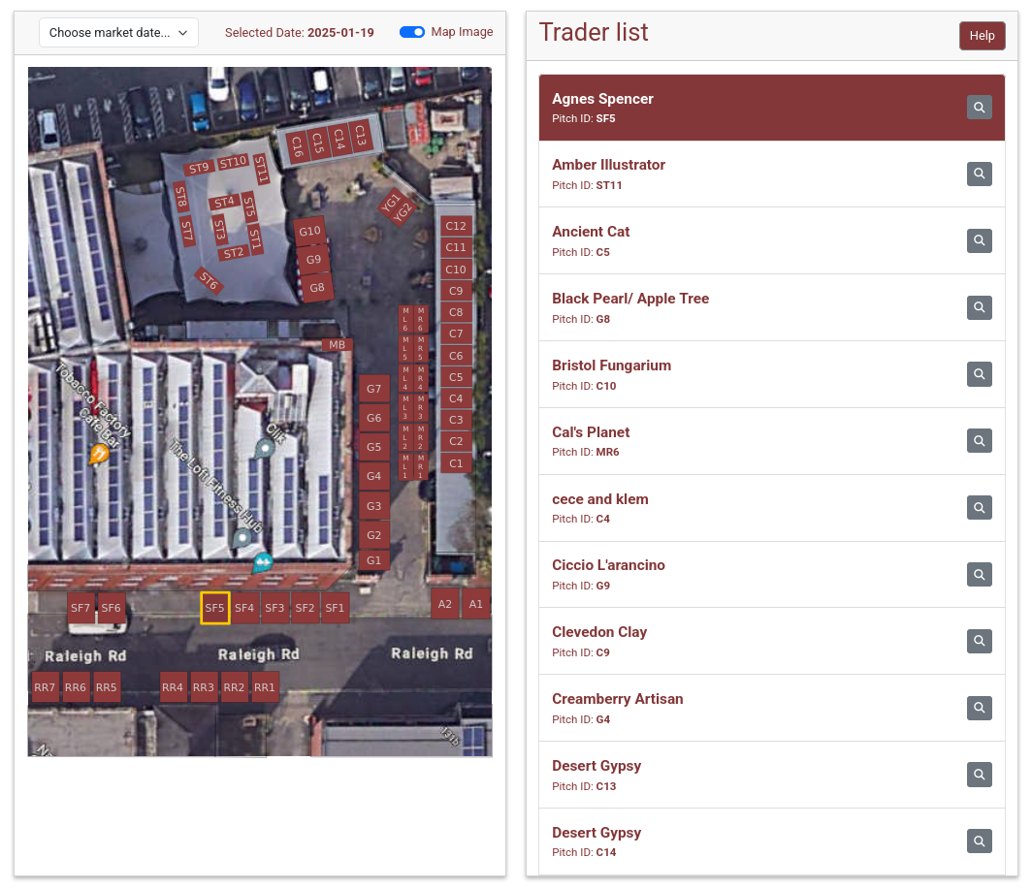Click the magnifier icon for Clevedon Clay
This screenshot has height=889, width=1032.
pyautogui.click(x=979, y=641)
